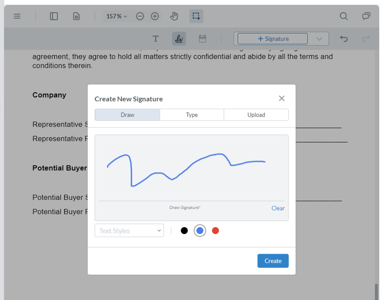Open the search magnifier icon
Viewport: 382px width, 300px height.
[344, 16]
